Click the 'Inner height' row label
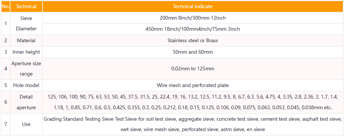The image size is (344, 137). (26, 52)
